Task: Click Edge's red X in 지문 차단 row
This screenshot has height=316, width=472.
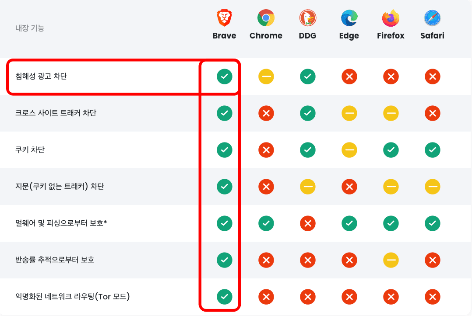Action: [349, 187]
